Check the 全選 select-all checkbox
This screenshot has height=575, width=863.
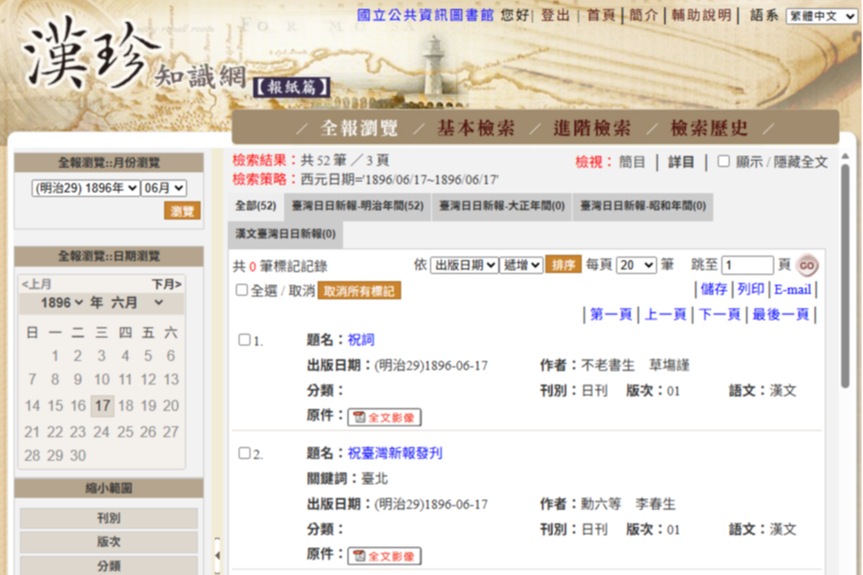click(x=241, y=290)
